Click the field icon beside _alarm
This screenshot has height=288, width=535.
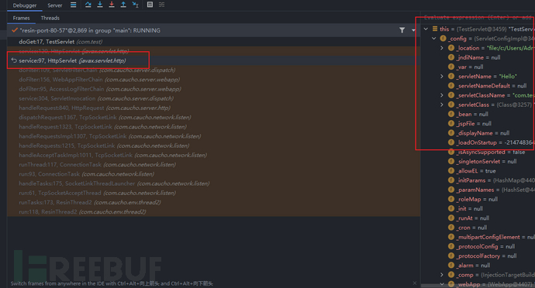451,266
